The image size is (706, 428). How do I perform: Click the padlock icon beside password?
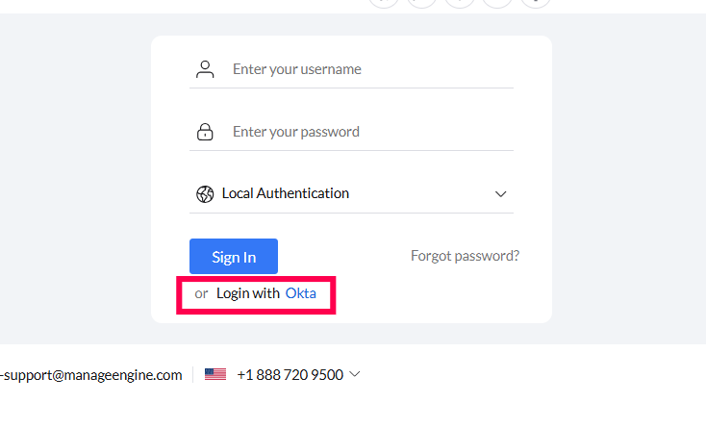coord(205,132)
